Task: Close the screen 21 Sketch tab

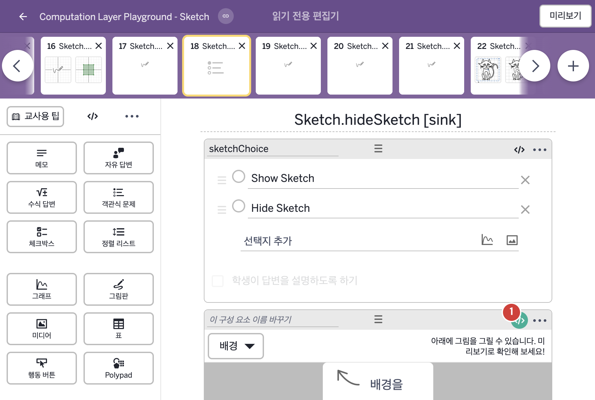Action: [457, 46]
